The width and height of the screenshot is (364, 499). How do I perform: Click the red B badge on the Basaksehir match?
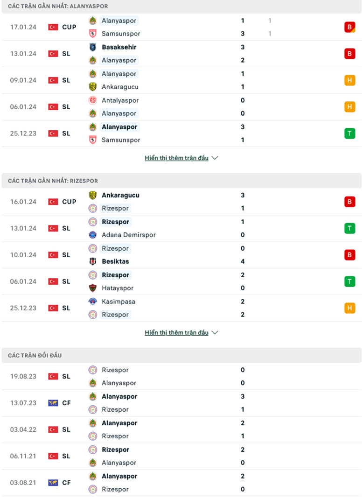[350, 54]
